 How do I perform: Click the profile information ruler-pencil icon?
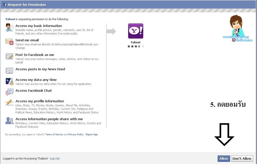click(10, 103)
